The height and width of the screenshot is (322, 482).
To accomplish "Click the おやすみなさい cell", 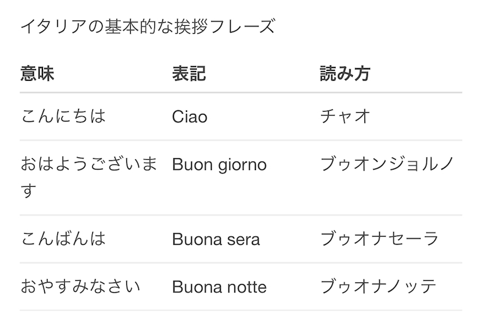I will pos(80,286).
